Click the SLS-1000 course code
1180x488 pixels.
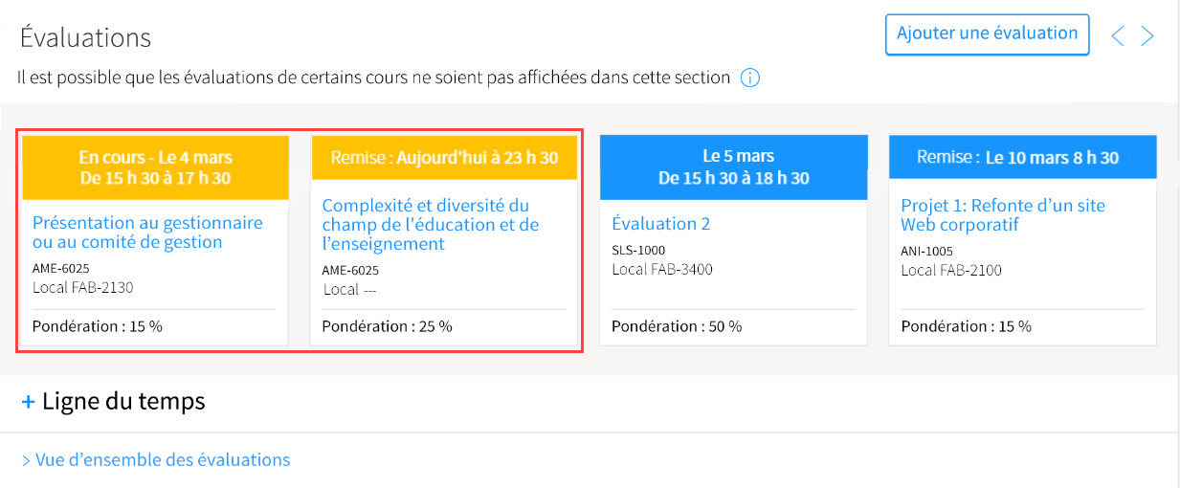(x=638, y=251)
